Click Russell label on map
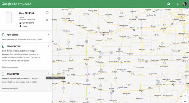The height and width of the screenshot is (103, 189). click(111, 89)
